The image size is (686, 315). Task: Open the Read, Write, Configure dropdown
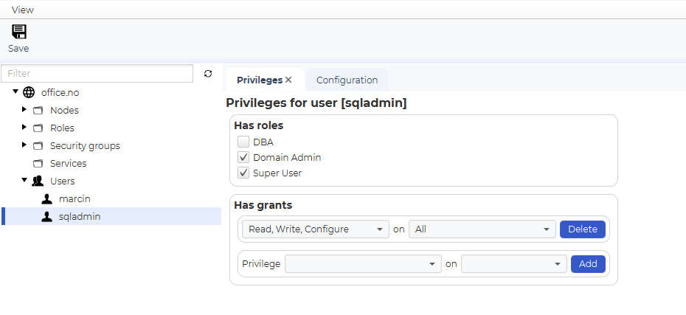pyautogui.click(x=316, y=229)
